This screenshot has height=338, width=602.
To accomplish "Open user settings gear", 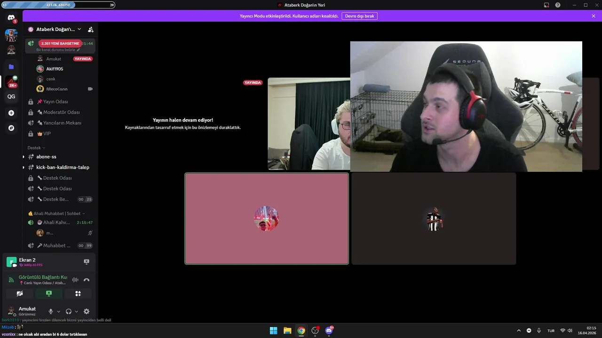I will click(x=87, y=311).
